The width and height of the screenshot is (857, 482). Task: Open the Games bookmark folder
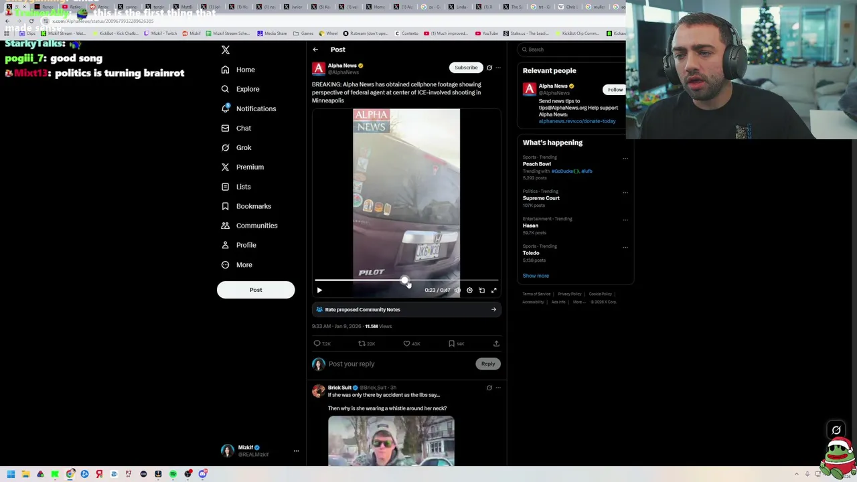tap(303, 33)
